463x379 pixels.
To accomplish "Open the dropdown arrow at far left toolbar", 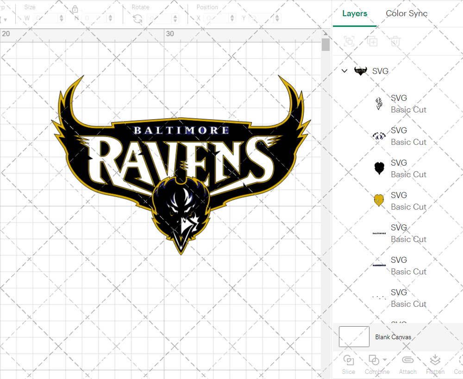I will pos(5,20).
